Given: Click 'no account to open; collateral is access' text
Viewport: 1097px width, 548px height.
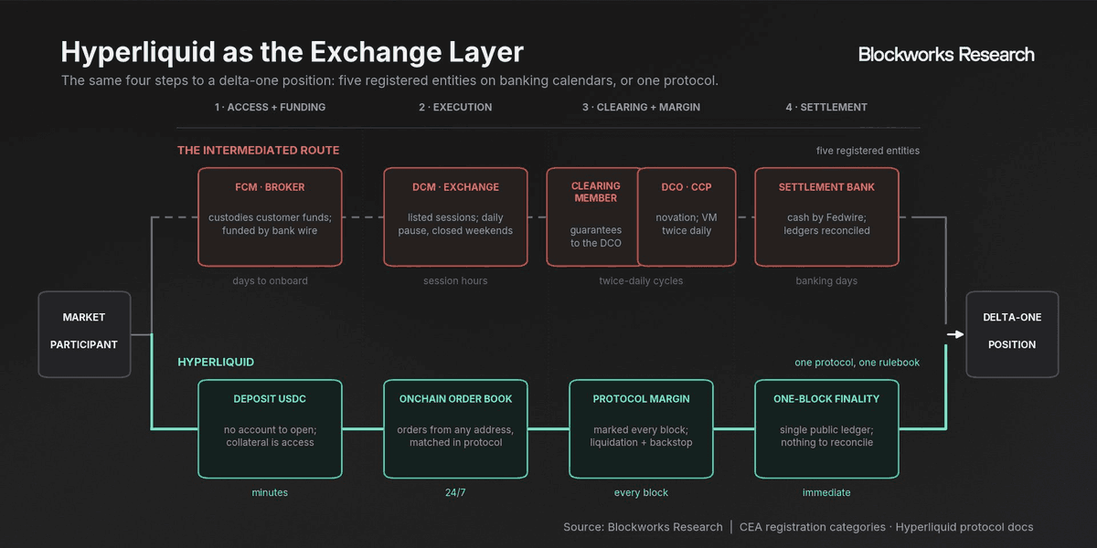Looking at the screenshot, I should (270, 436).
